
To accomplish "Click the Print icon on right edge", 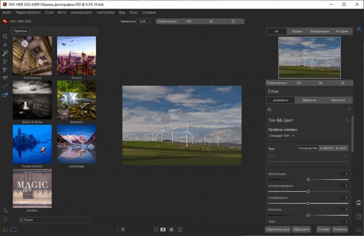I will pyautogui.click(x=359, y=203).
